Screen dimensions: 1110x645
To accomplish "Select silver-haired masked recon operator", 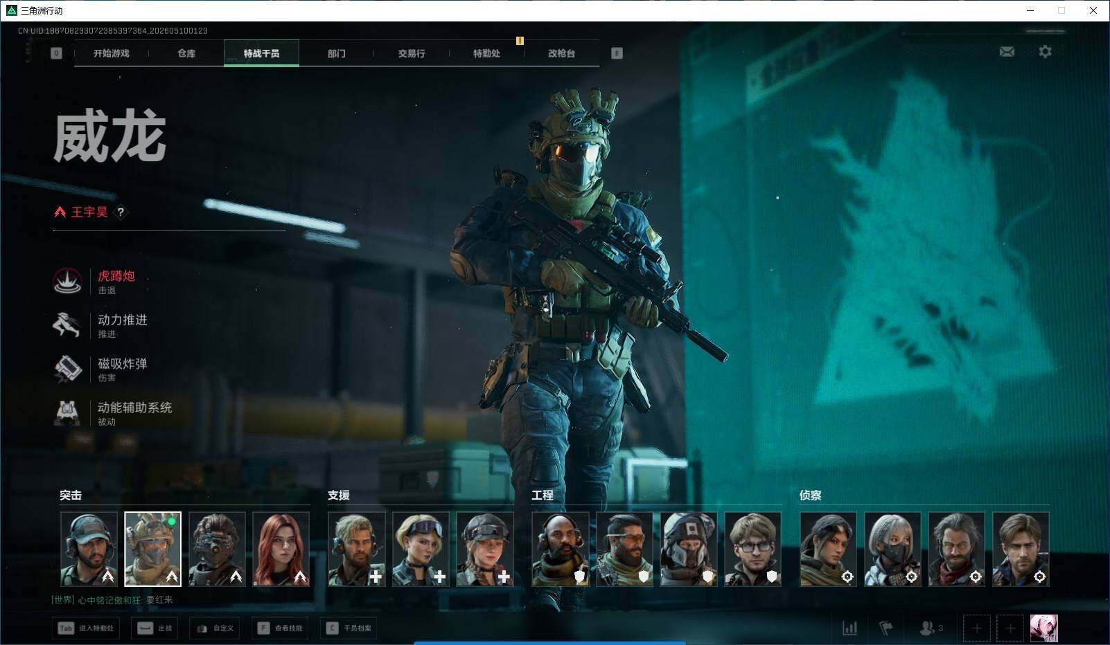I will tap(892, 549).
